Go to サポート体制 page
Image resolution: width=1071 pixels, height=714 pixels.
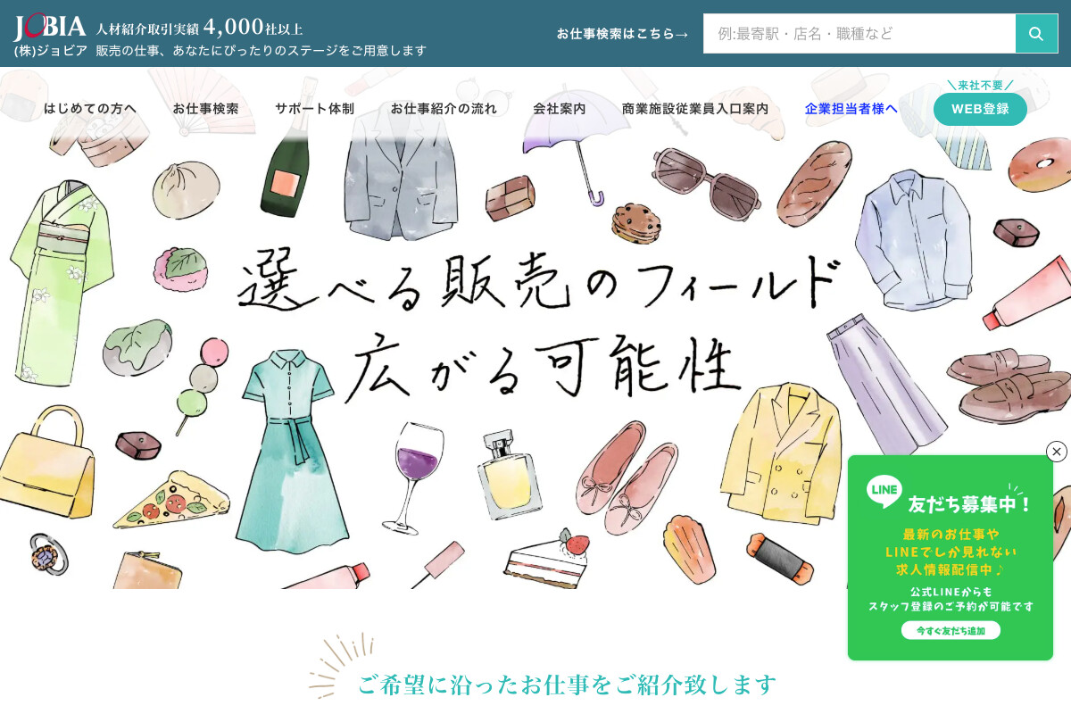314,109
